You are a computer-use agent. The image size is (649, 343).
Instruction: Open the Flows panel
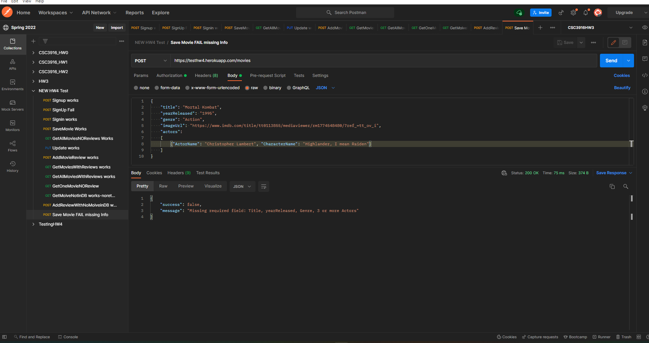pos(13,146)
